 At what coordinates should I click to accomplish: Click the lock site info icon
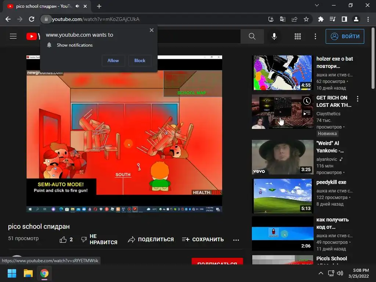(46, 19)
